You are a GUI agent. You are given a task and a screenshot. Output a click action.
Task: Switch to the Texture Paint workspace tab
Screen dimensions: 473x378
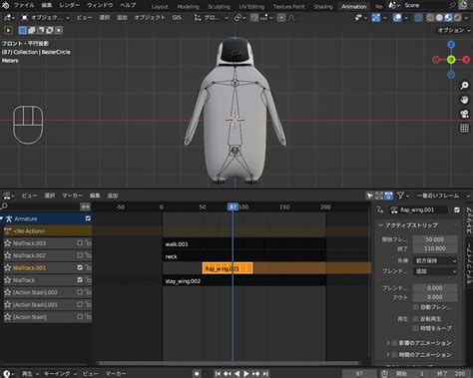[288, 6]
